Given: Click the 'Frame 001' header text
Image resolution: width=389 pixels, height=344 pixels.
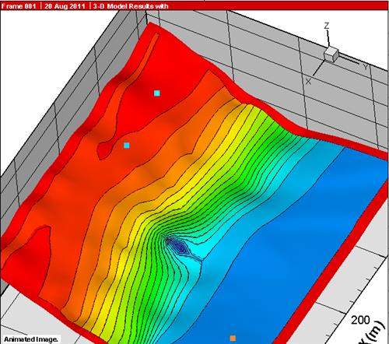Looking at the screenshot, I should click(x=19, y=6).
